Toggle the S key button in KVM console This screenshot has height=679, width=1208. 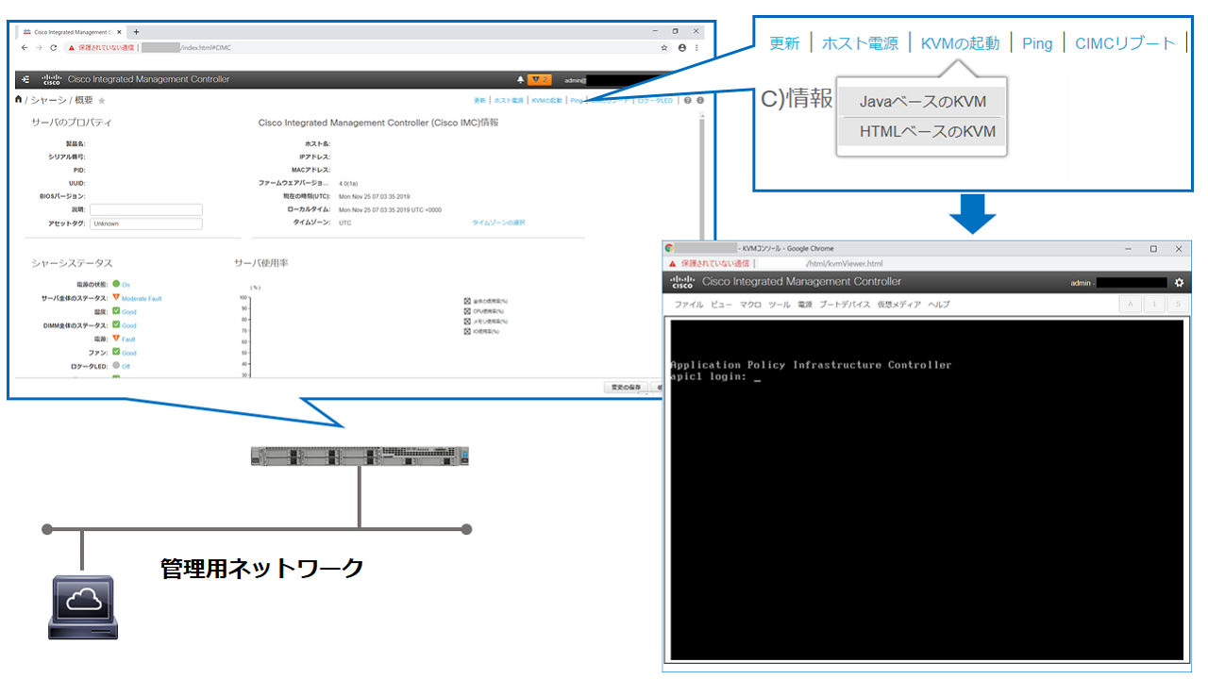(1178, 304)
